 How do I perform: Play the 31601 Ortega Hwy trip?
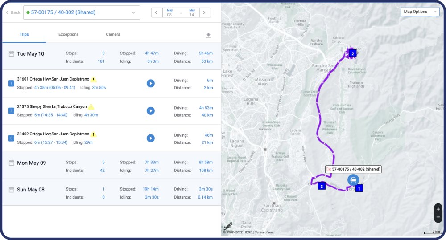[151, 83]
